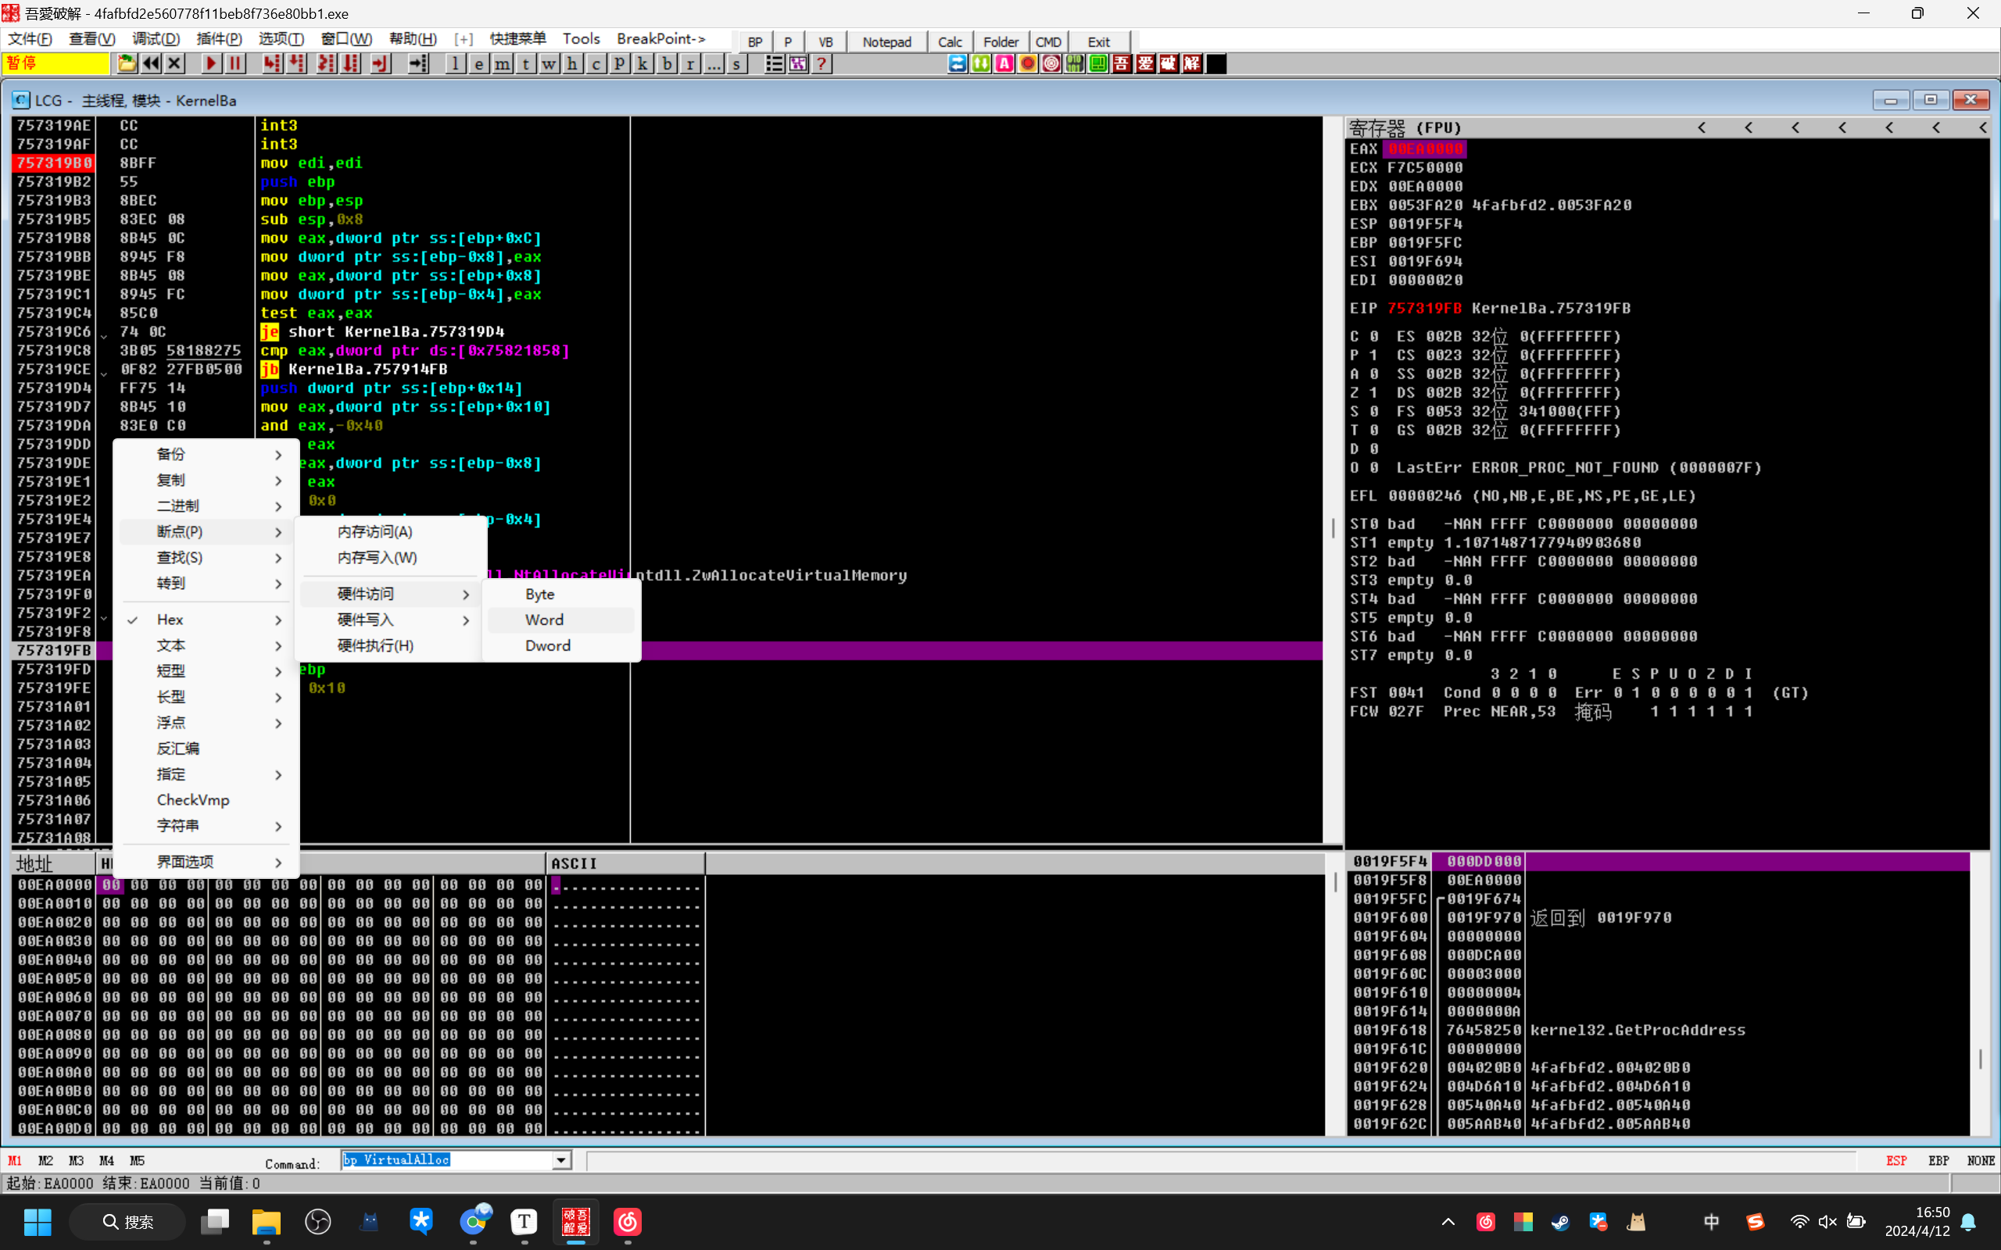Click the go to address arrow icon
This screenshot has height=1250, width=2001.
click(418, 63)
